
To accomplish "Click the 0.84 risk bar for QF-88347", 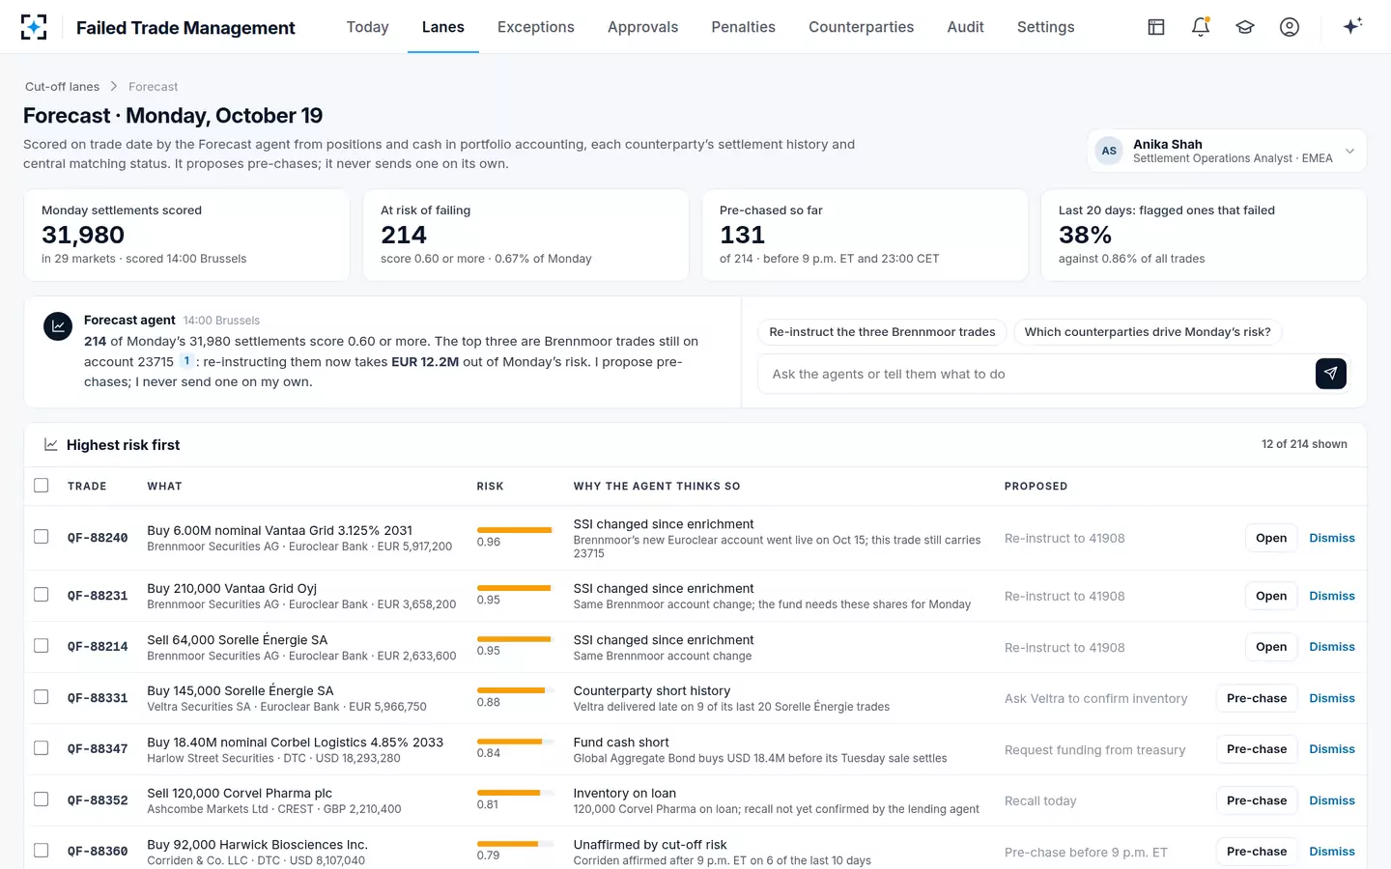I will (514, 742).
